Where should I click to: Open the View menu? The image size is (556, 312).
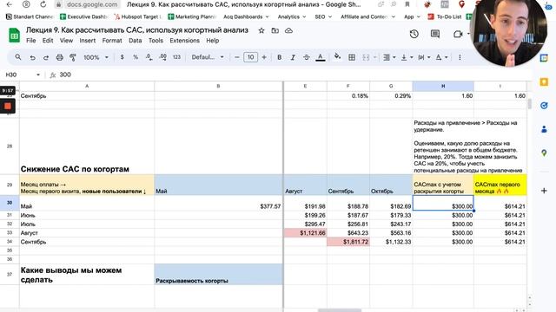[x=66, y=41]
